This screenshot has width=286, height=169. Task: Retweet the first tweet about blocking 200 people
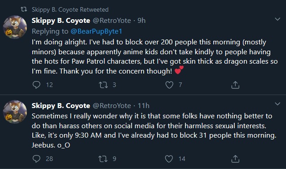[x=103, y=85]
